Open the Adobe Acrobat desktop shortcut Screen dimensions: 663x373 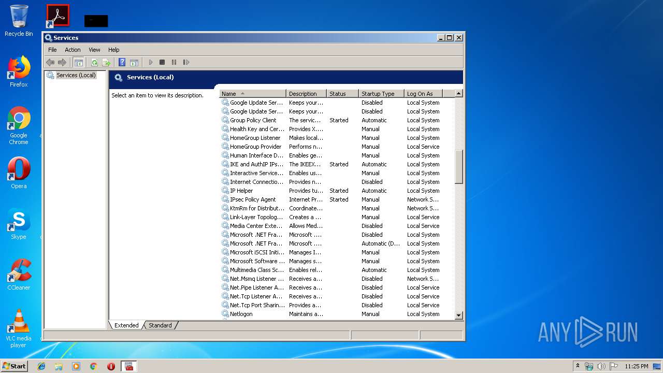57,16
